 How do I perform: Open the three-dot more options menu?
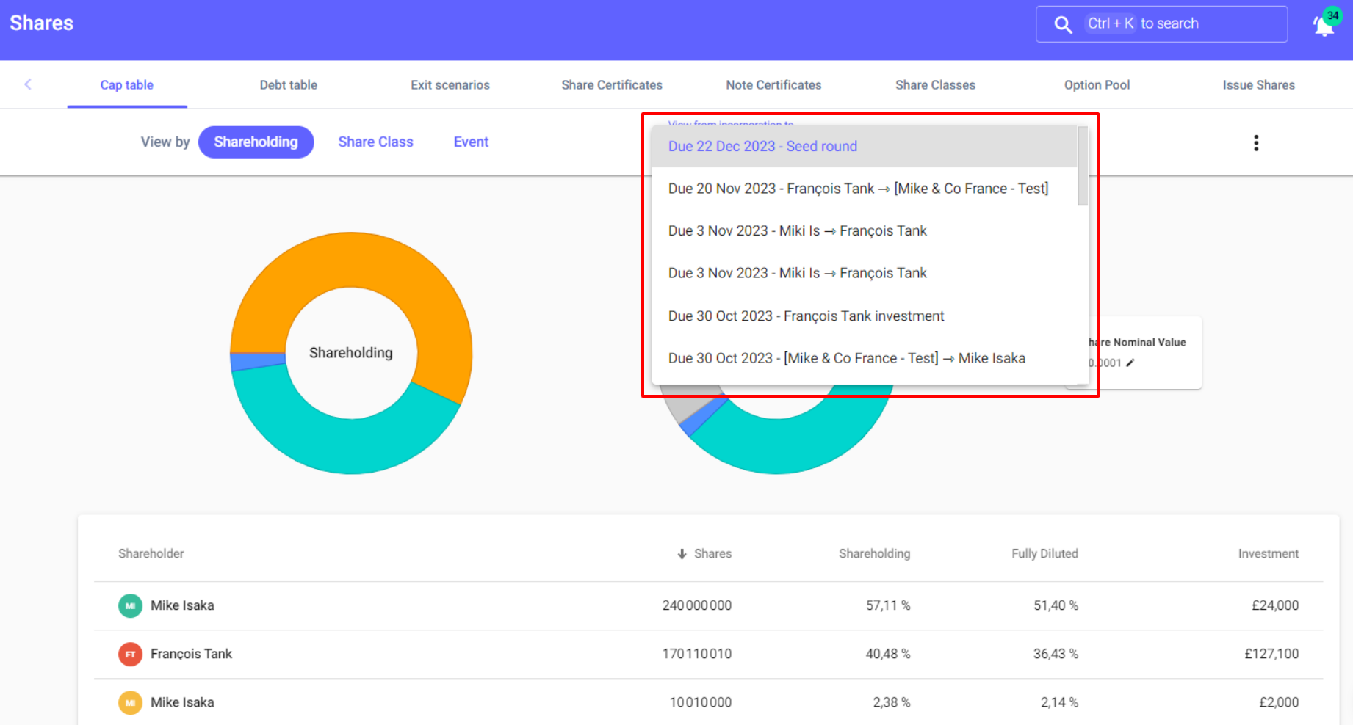pyautogui.click(x=1255, y=143)
